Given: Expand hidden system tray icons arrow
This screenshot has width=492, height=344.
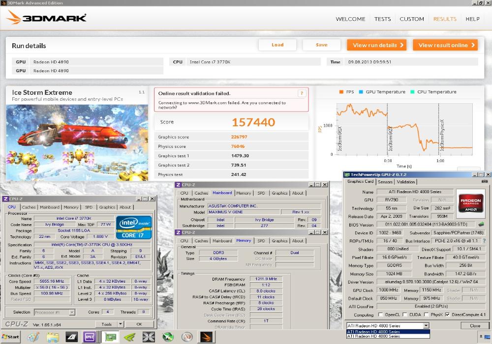Looking at the screenshot, I should pyautogui.click(x=481, y=337).
